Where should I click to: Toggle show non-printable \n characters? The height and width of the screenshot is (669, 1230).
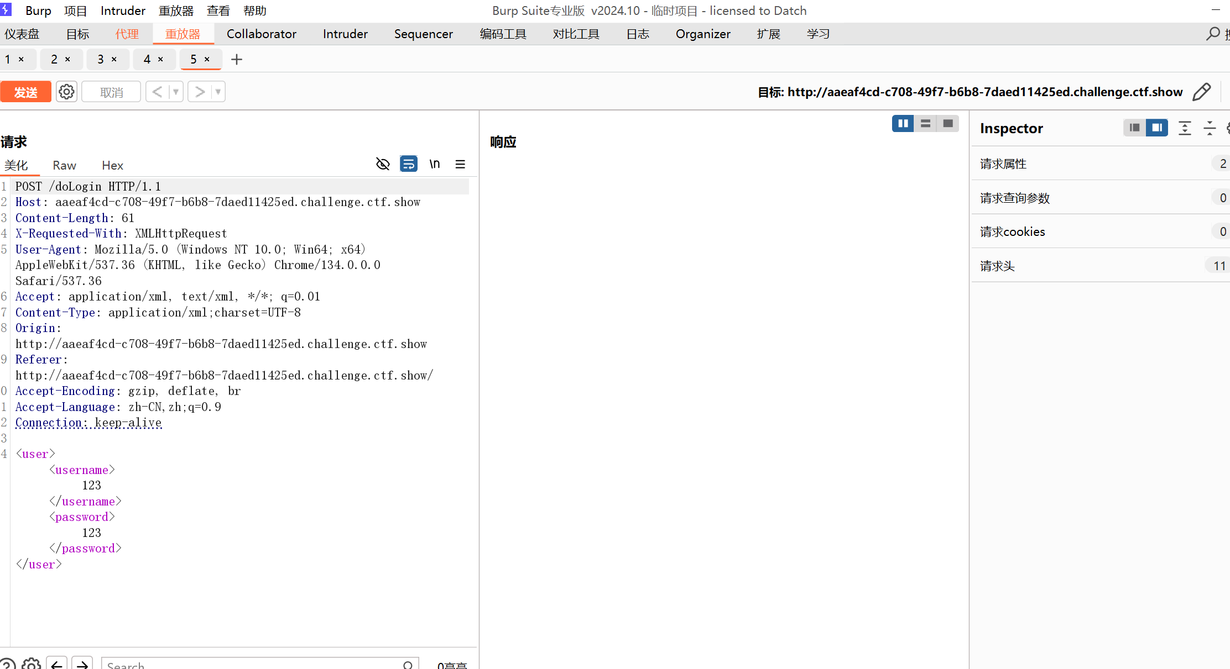[435, 164]
